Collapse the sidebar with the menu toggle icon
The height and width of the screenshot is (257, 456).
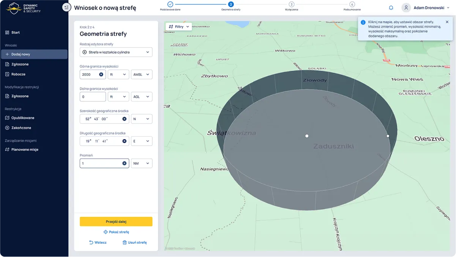pos(66,7)
